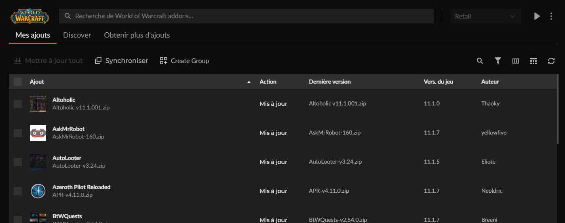Switch the list density view icon
Image resolution: width=565 pixels, height=223 pixels.
(x=533, y=61)
